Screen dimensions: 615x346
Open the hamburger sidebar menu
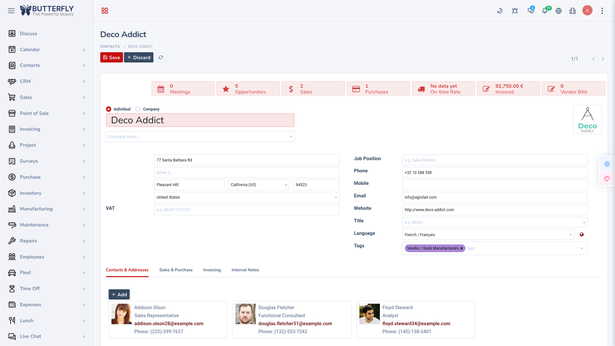point(11,11)
